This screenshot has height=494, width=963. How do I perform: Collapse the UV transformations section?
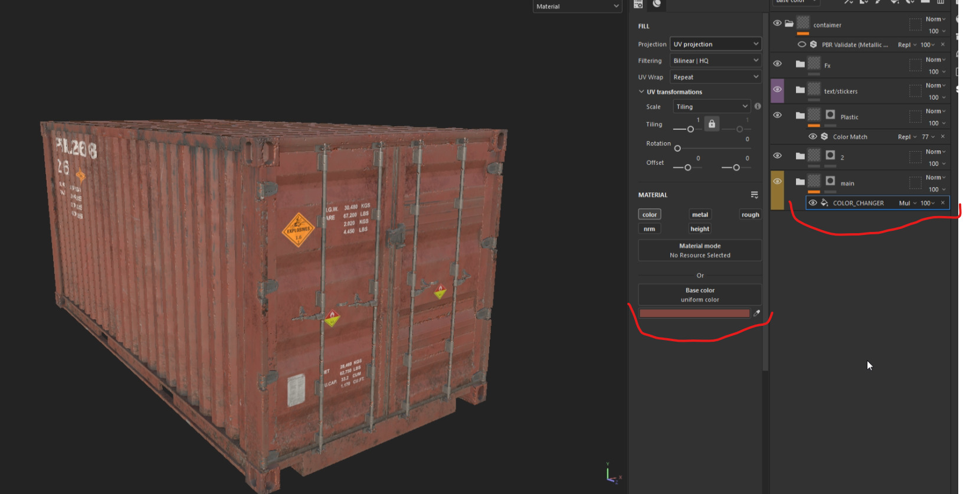pos(641,91)
